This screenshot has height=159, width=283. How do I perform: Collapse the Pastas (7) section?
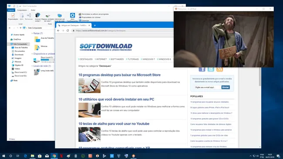32,33
